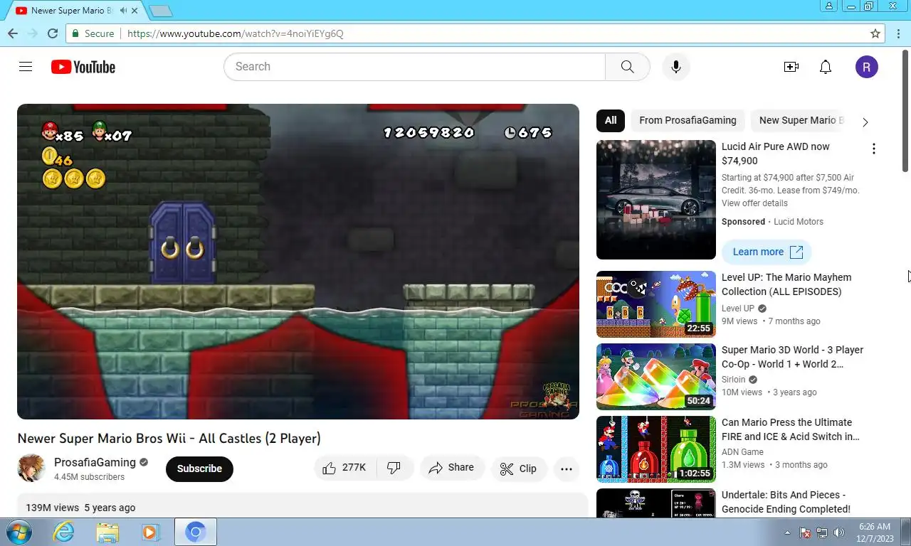Image resolution: width=911 pixels, height=546 pixels.
Task: Open volume control in system tray
Action: tap(839, 532)
